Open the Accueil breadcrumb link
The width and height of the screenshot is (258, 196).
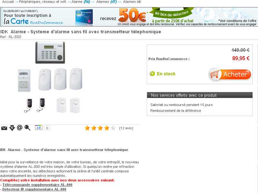[8, 2]
